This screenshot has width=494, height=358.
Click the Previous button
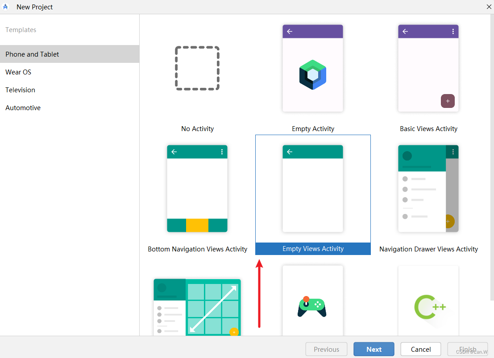pos(326,349)
